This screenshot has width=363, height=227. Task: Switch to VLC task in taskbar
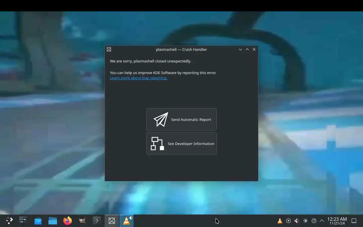point(126,221)
